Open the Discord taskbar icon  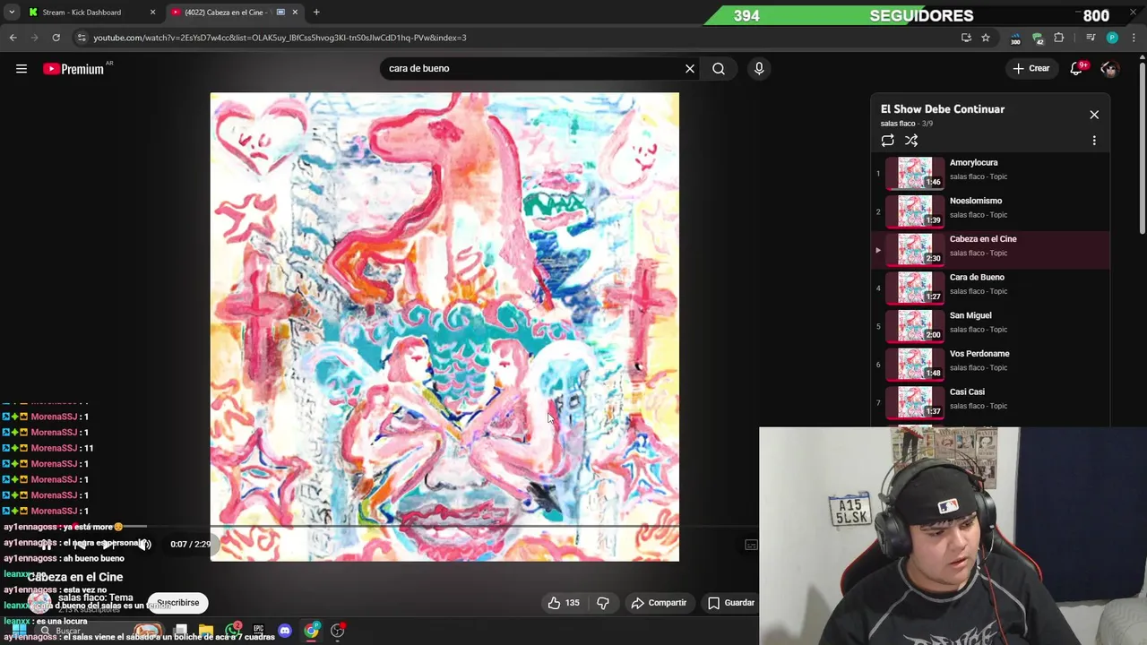coord(285,632)
